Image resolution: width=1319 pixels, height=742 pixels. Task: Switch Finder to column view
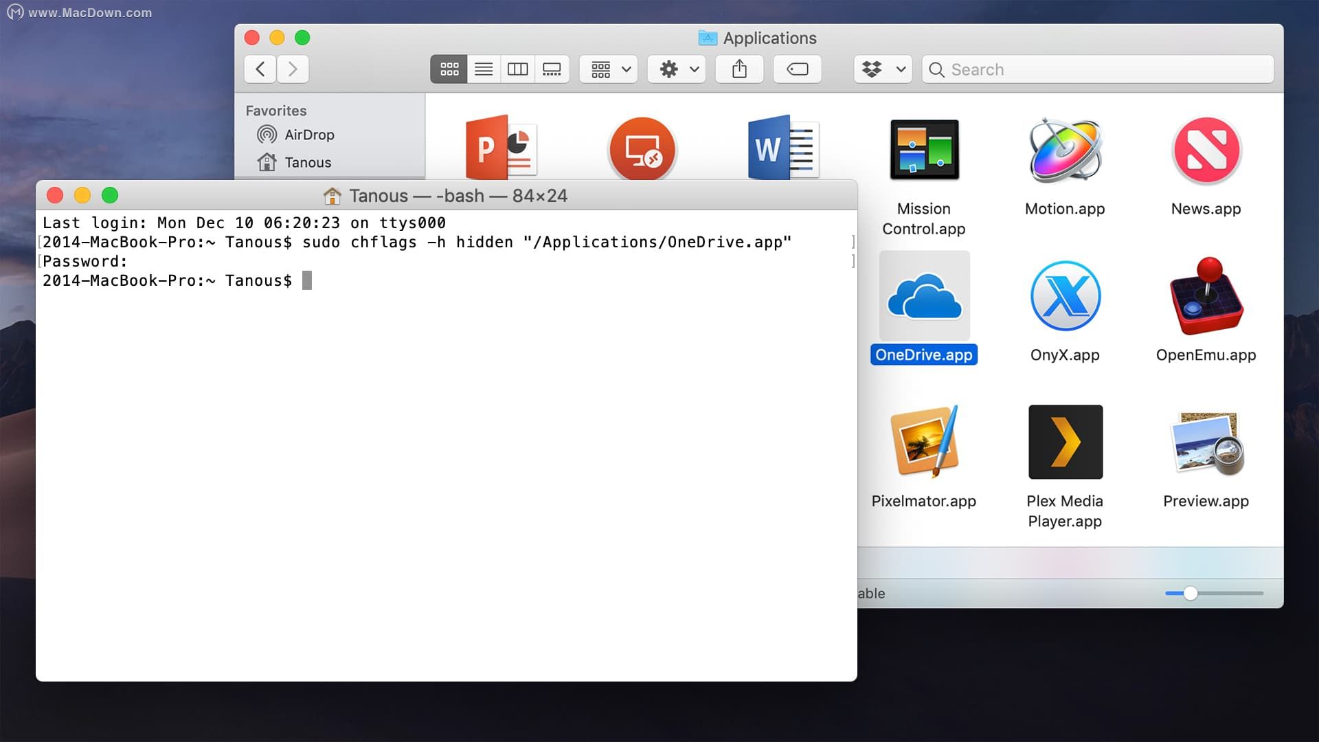pos(517,69)
